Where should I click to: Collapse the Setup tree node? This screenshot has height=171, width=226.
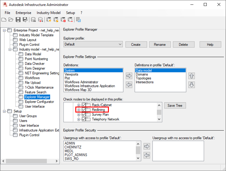tap(4, 111)
